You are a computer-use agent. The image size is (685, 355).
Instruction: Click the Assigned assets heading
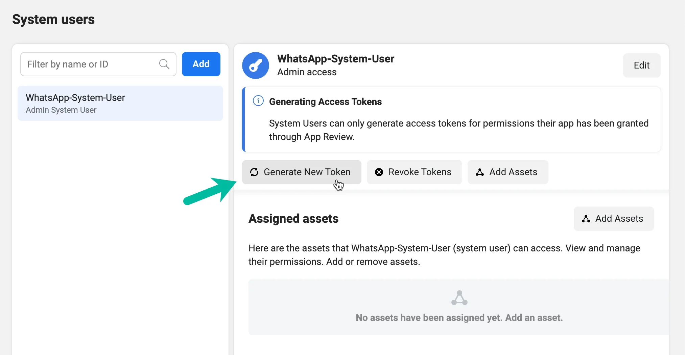[293, 219]
